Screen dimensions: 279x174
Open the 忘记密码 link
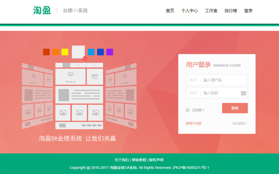tap(240, 123)
